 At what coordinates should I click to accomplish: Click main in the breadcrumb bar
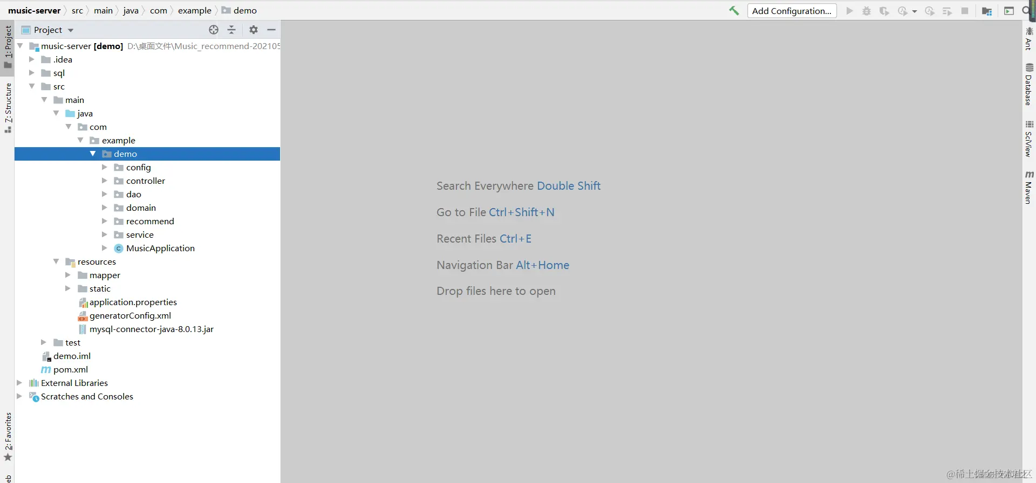click(x=103, y=10)
